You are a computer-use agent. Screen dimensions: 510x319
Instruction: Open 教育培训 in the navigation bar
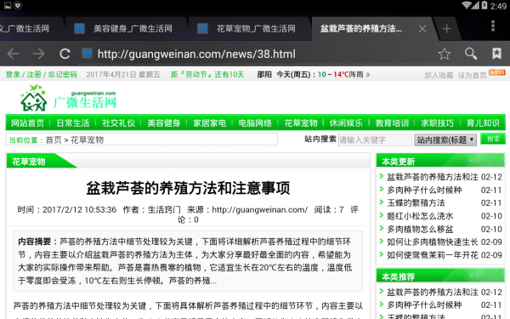(x=392, y=123)
